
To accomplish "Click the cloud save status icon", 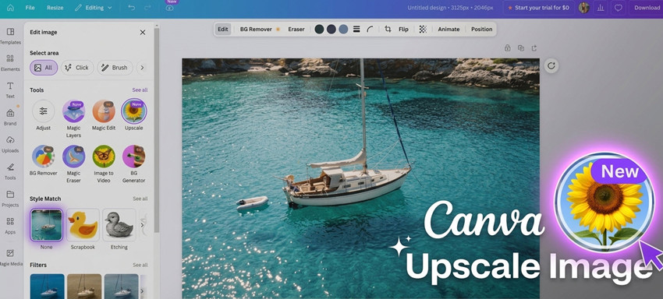I will click(169, 8).
